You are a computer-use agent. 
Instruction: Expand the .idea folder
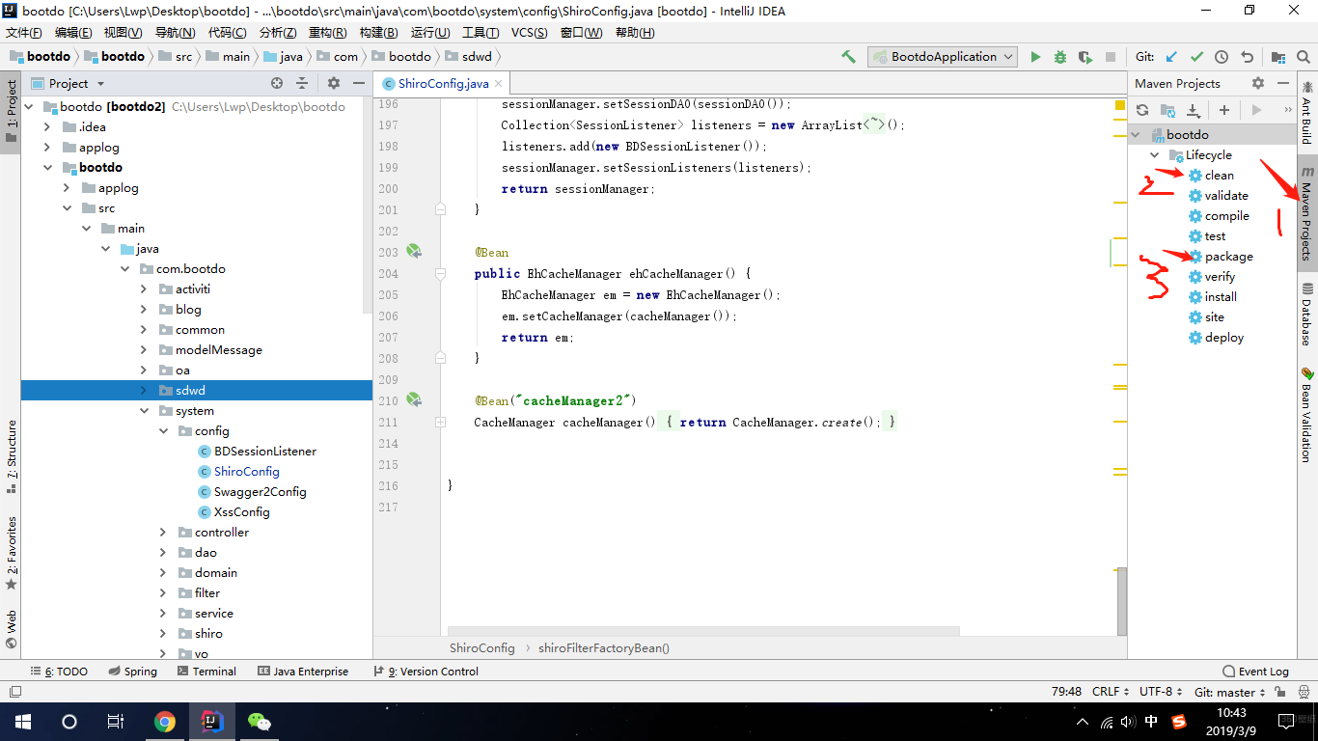pyautogui.click(x=47, y=127)
